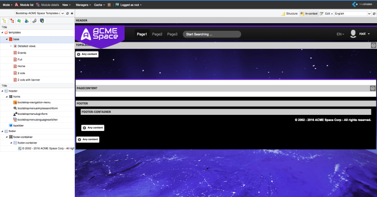Open the Mode dropdown menu

[x=8, y=5]
